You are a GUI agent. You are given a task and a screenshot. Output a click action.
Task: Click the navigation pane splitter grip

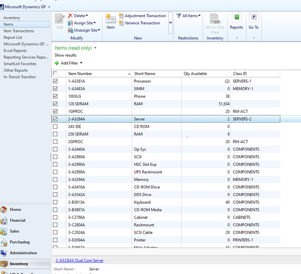click(x=50, y=157)
